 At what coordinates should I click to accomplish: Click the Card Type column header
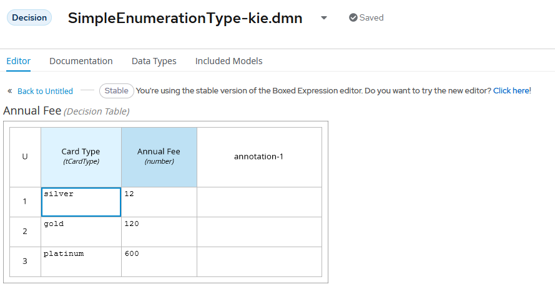[x=81, y=156]
